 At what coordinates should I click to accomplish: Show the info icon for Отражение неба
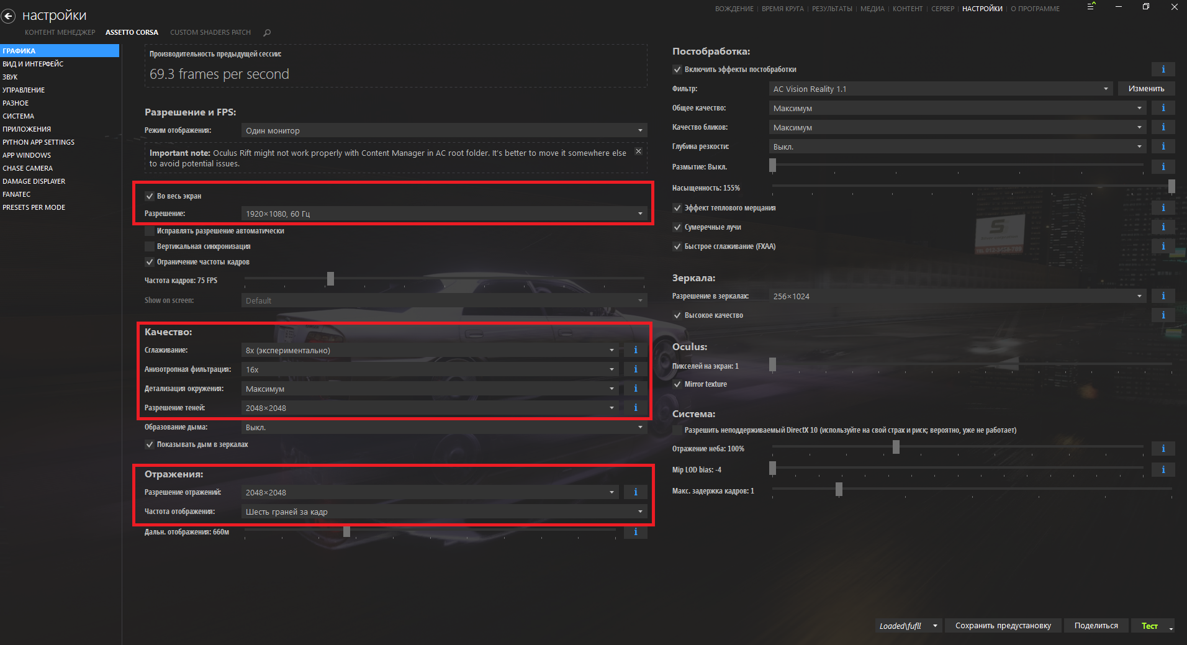[x=1163, y=448]
